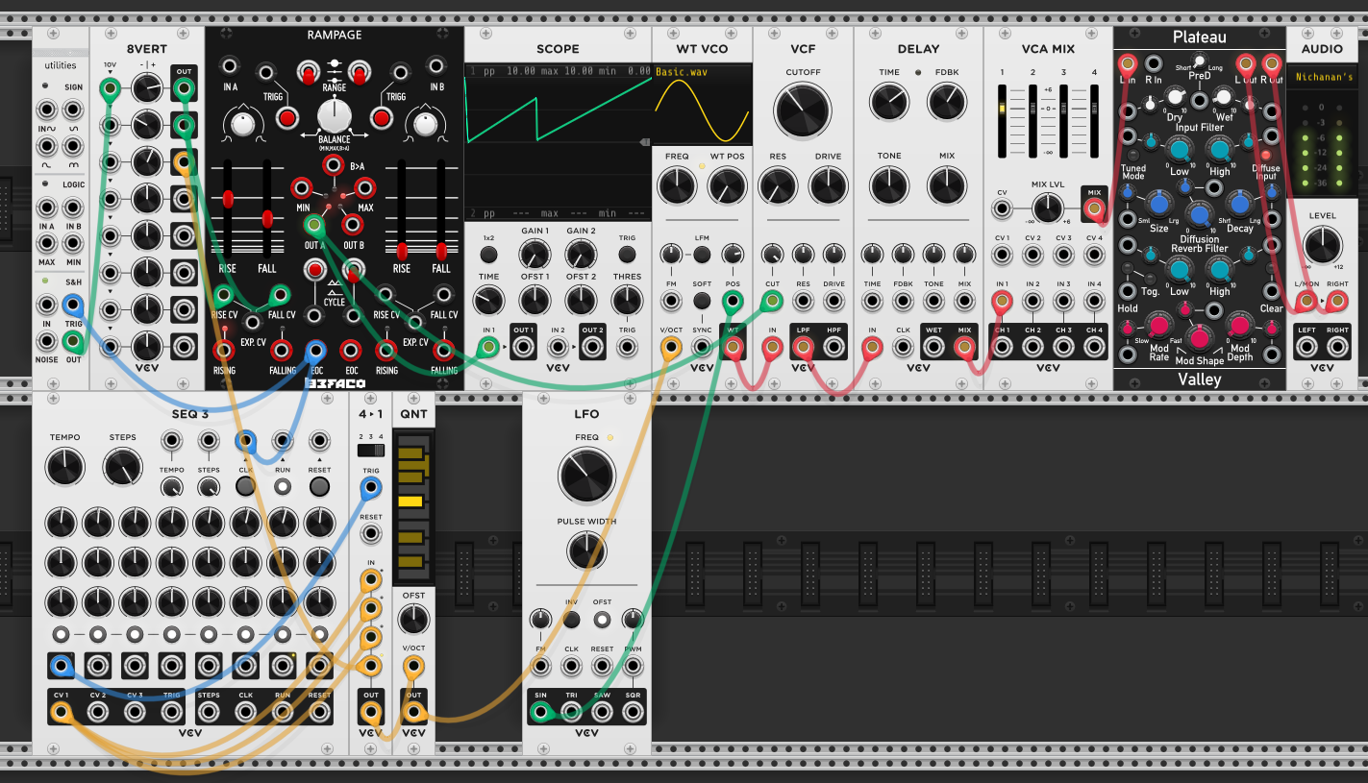Click the Plateau blue Size knob
The height and width of the screenshot is (783, 1368).
(1159, 203)
